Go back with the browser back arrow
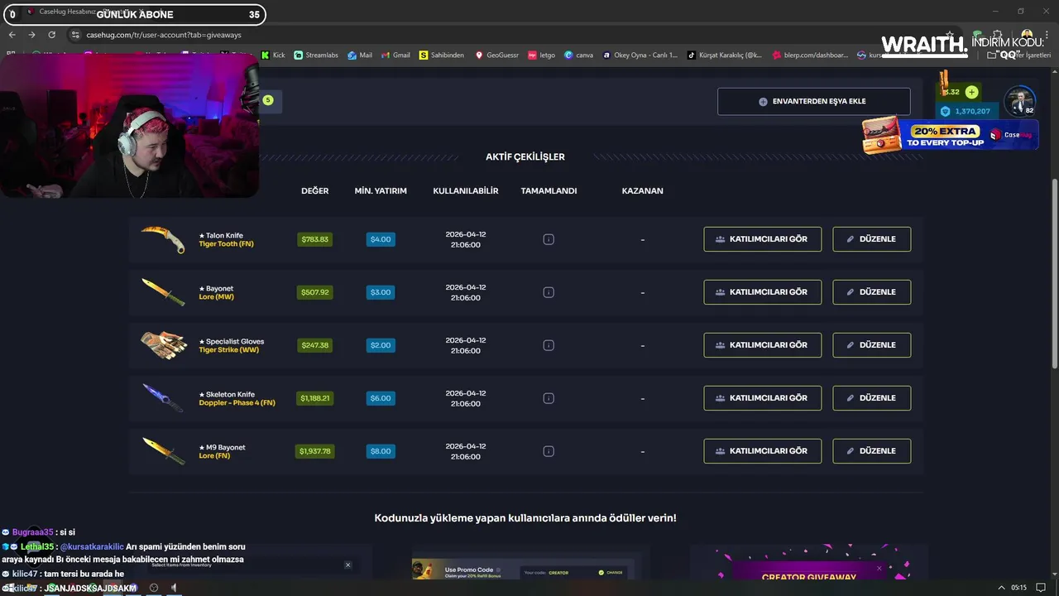The height and width of the screenshot is (596, 1059). 12,35
